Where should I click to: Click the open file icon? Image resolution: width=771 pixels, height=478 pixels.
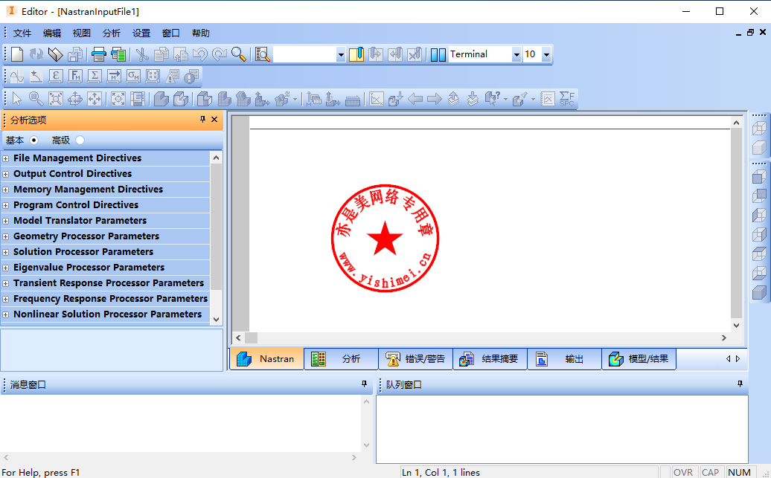[x=56, y=54]
